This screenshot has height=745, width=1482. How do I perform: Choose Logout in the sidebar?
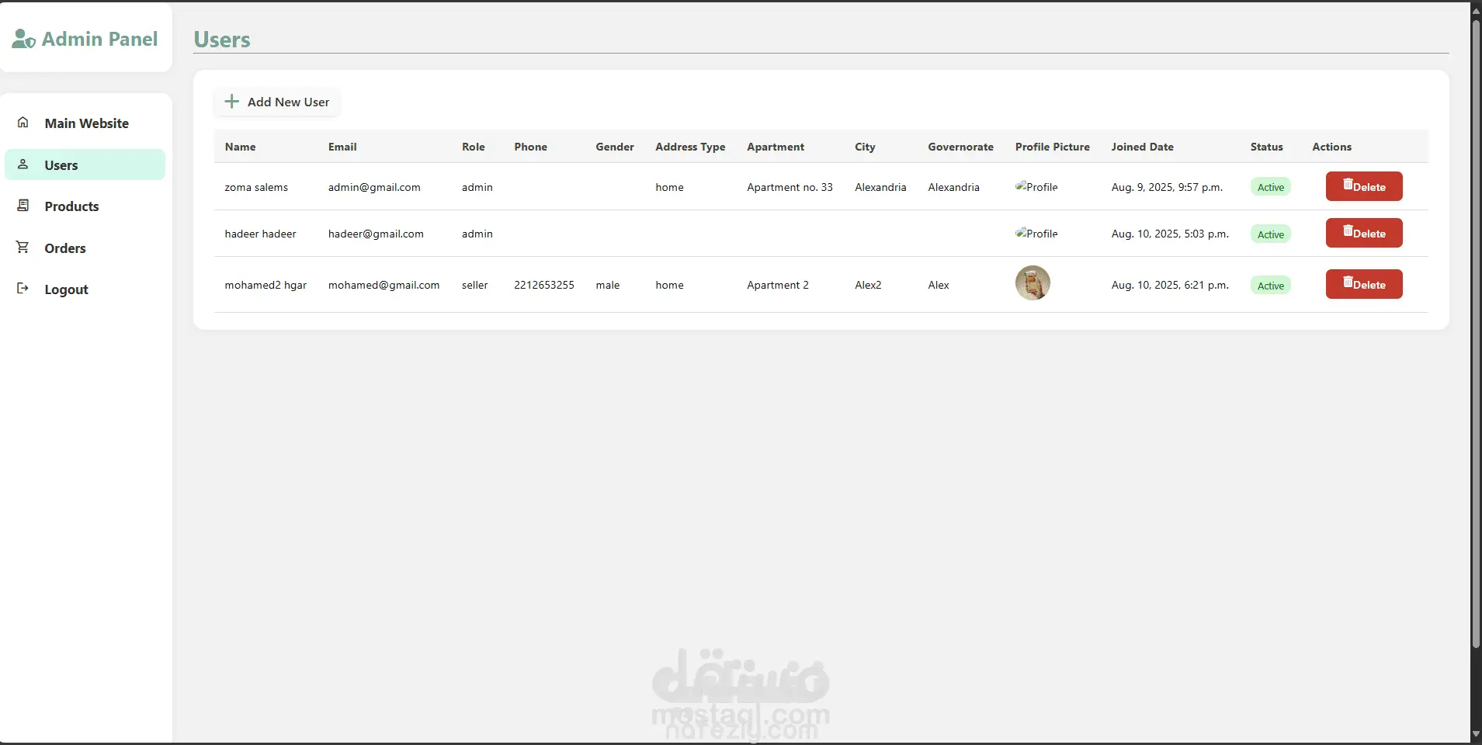pyautogui.click(x=85, y=289)
